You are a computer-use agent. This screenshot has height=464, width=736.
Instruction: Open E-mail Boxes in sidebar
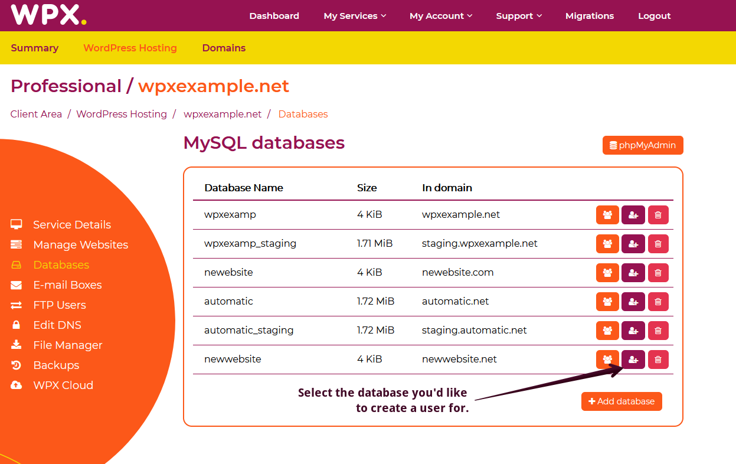pyautogui.click(x=67, y=285)
